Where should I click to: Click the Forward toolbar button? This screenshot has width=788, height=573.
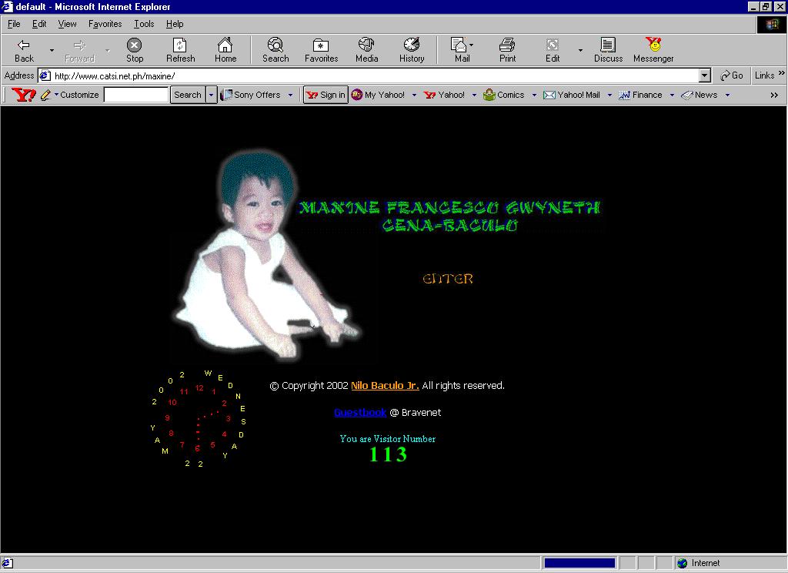point(79,50)
